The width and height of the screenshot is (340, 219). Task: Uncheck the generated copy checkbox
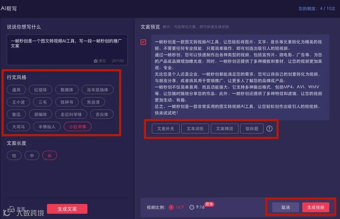pyautogui.click(x=143, y=42)
